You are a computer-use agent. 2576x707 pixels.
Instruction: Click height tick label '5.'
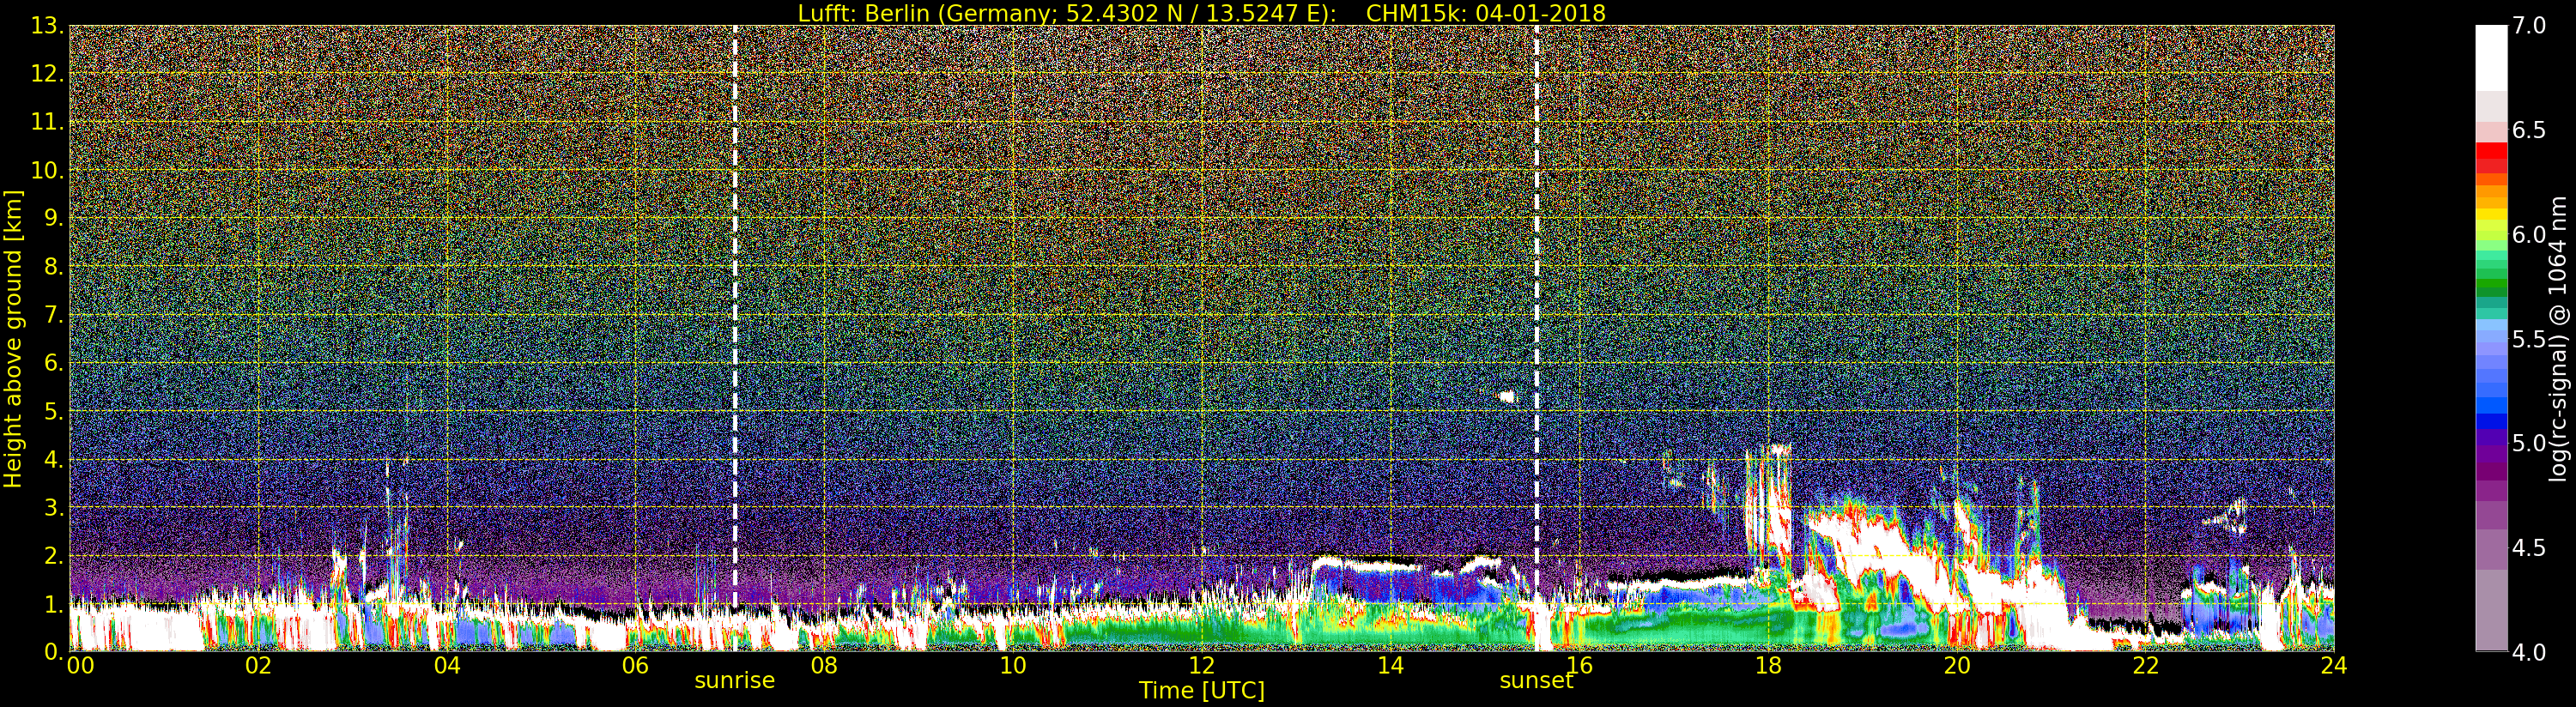pyautogui.click(x=53, y=411)
